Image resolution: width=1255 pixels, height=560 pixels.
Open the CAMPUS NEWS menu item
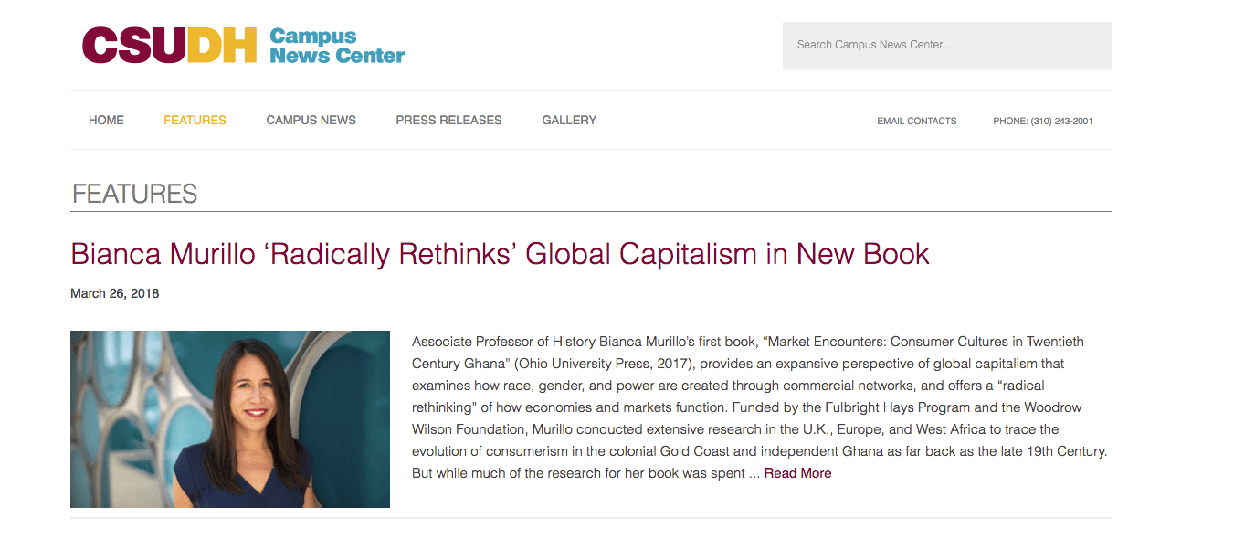[x=311, y=120]
